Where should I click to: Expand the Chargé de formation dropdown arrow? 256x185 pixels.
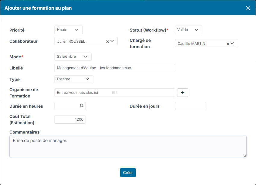click(232, 43)
